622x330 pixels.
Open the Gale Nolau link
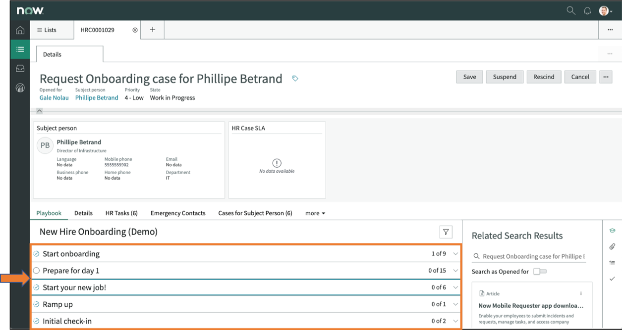coord(54,98)
